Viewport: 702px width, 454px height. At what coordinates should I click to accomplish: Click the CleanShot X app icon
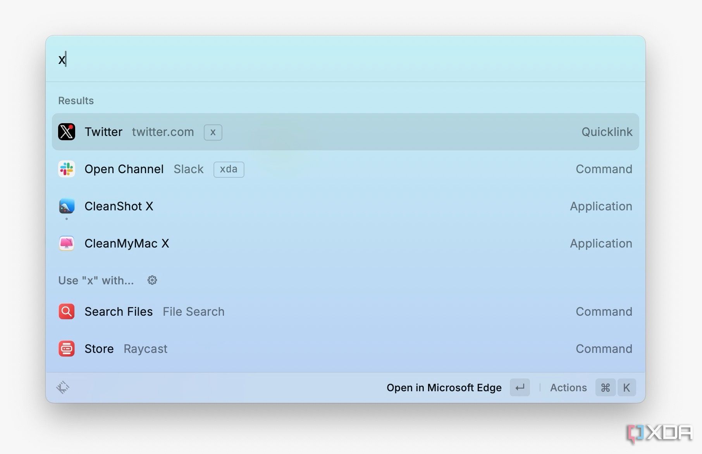click(67, 206)
